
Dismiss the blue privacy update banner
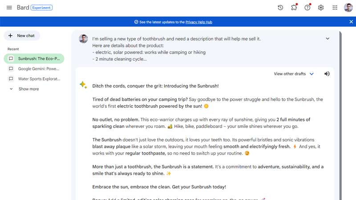click(x=351, y=22)
